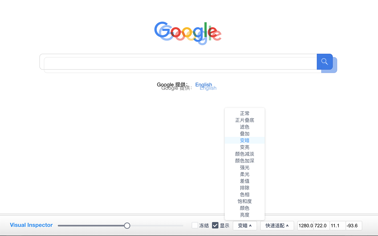Click the Visual Inspector label
Image resolution: width=378 pixels, height=236 pixels.
point(31,225)
